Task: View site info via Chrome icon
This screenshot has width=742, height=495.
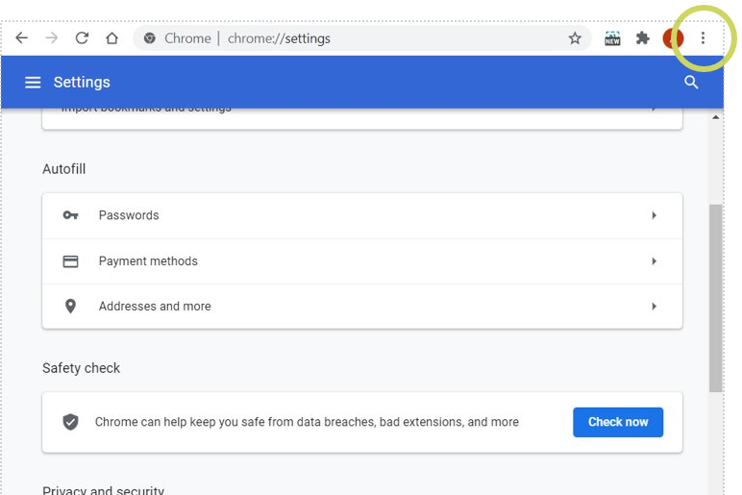Action: [x=150, y=38]
